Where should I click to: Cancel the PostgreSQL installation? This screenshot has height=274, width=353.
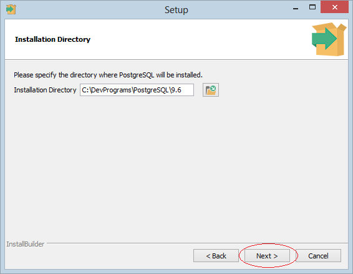pos(318,256)
